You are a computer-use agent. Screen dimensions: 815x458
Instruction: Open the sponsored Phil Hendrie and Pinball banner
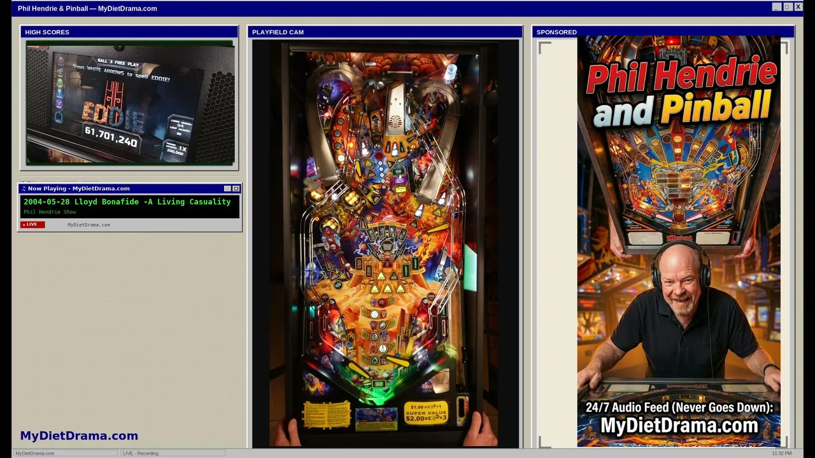[679, 242]
